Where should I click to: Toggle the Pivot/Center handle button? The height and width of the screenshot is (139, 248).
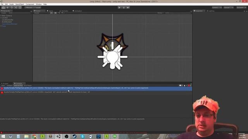pos(29,8)
